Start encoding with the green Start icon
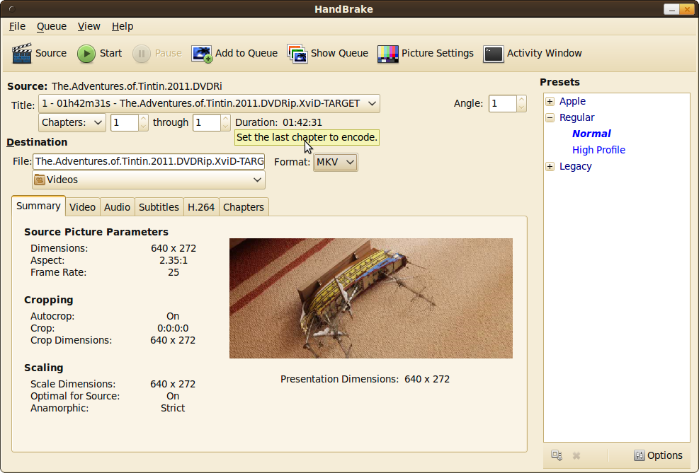This screenshot has width=699, height=473. click(x=86, y=54)
